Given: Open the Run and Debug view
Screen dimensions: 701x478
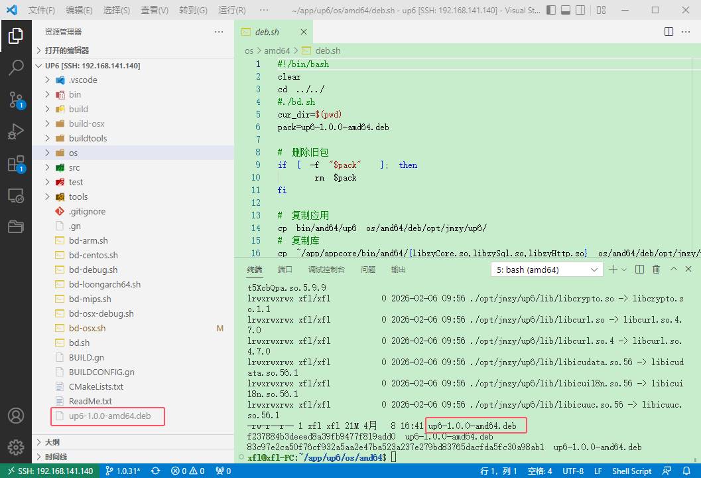Looking at the screenshot, I should click(x=16, y=131).
